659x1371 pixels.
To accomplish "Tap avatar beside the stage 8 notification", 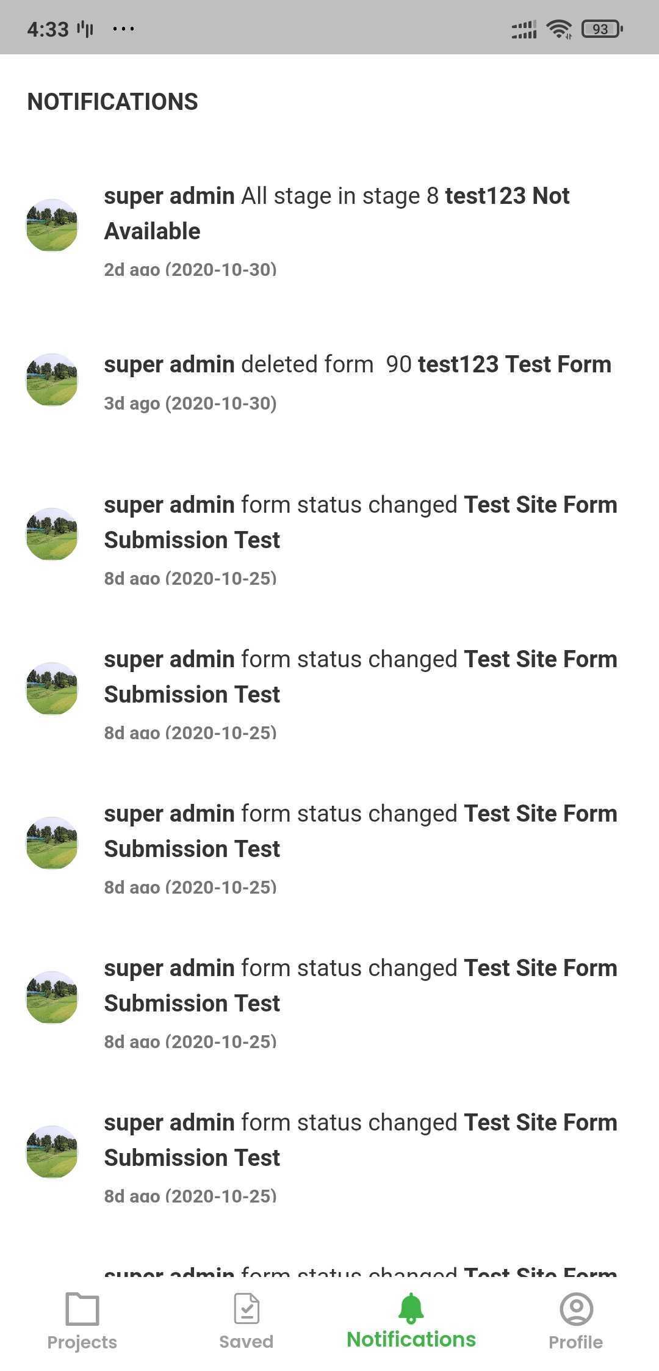I will [52, 225].
